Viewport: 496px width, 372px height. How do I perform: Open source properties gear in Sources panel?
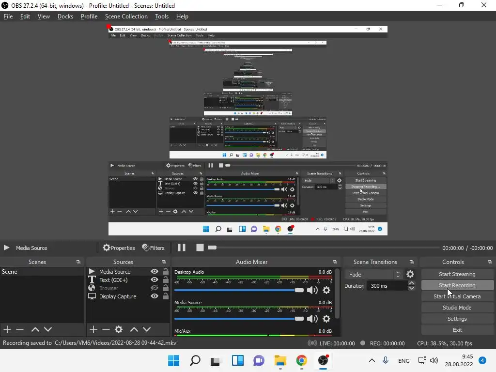click(119, 329)
